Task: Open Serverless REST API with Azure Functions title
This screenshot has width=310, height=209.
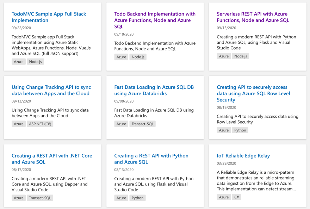Action: click(x=253, y=17)
